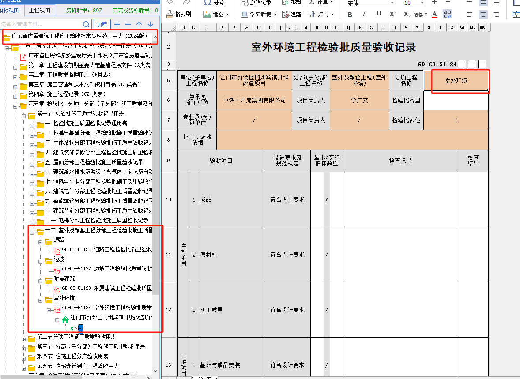Click the 原始记录 toolbar tool
Image resolution: width=520 pixels, height=379 pixels.
[x=256, y=3]
